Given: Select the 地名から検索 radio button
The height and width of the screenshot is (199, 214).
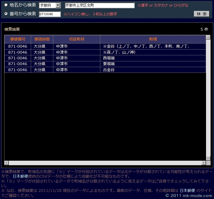Looking at the screenshot, I should click(6, 5).
